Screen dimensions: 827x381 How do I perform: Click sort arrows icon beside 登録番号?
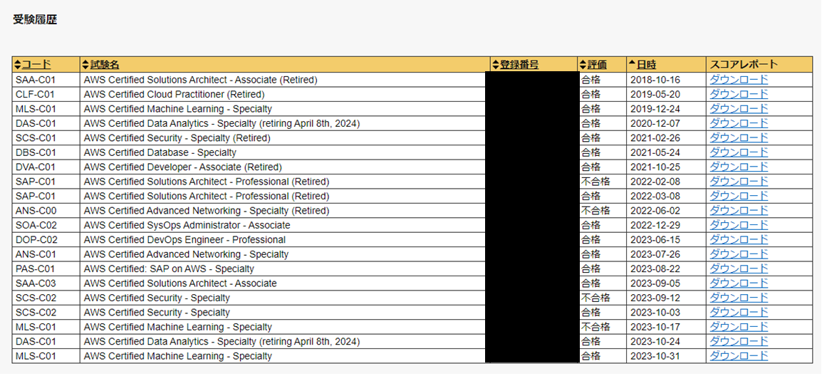pos(496,65)
